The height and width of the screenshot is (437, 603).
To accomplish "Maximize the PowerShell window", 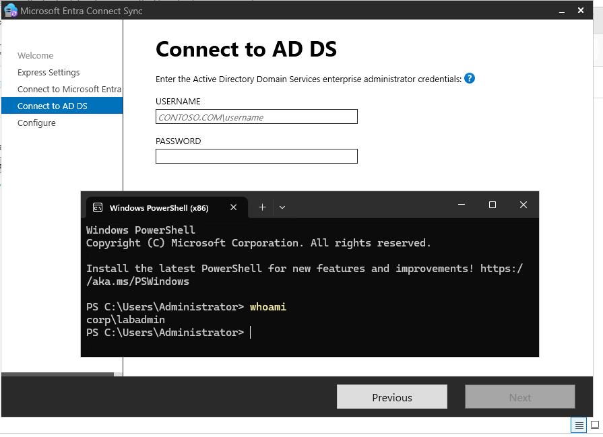I will click(x=493, y=205).
